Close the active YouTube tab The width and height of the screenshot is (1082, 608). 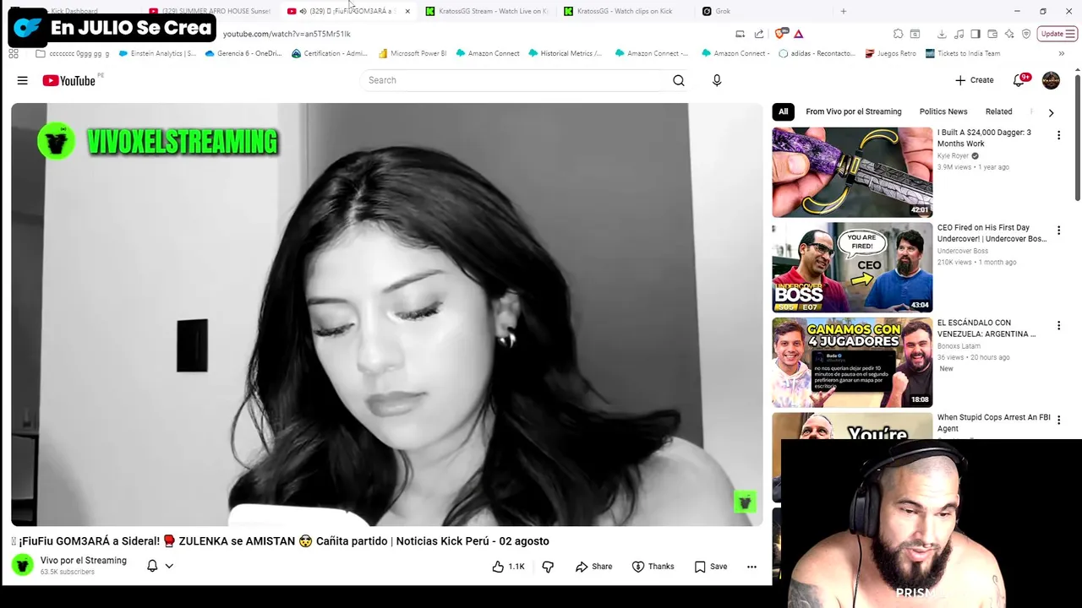pos(407,11)
